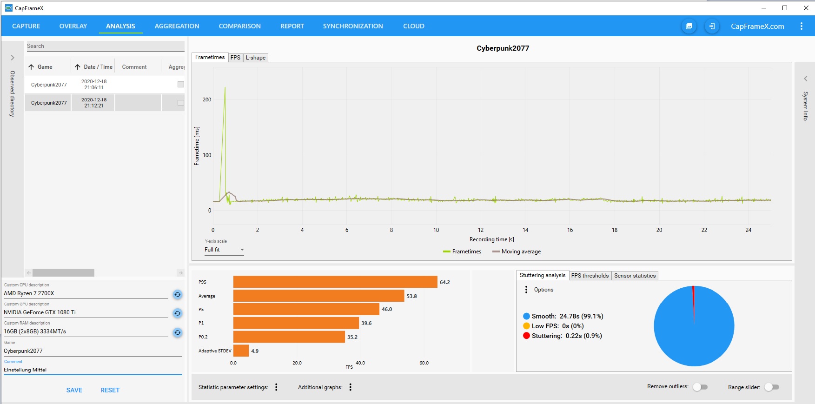This screenshot has width=815, height=404.
Task: Click the Average FPS bar
Action: tap(318, 296)
